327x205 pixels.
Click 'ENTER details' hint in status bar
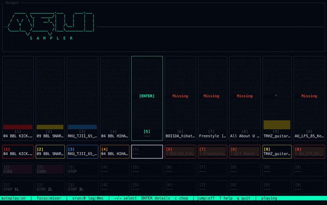click(x=156, y=198)
